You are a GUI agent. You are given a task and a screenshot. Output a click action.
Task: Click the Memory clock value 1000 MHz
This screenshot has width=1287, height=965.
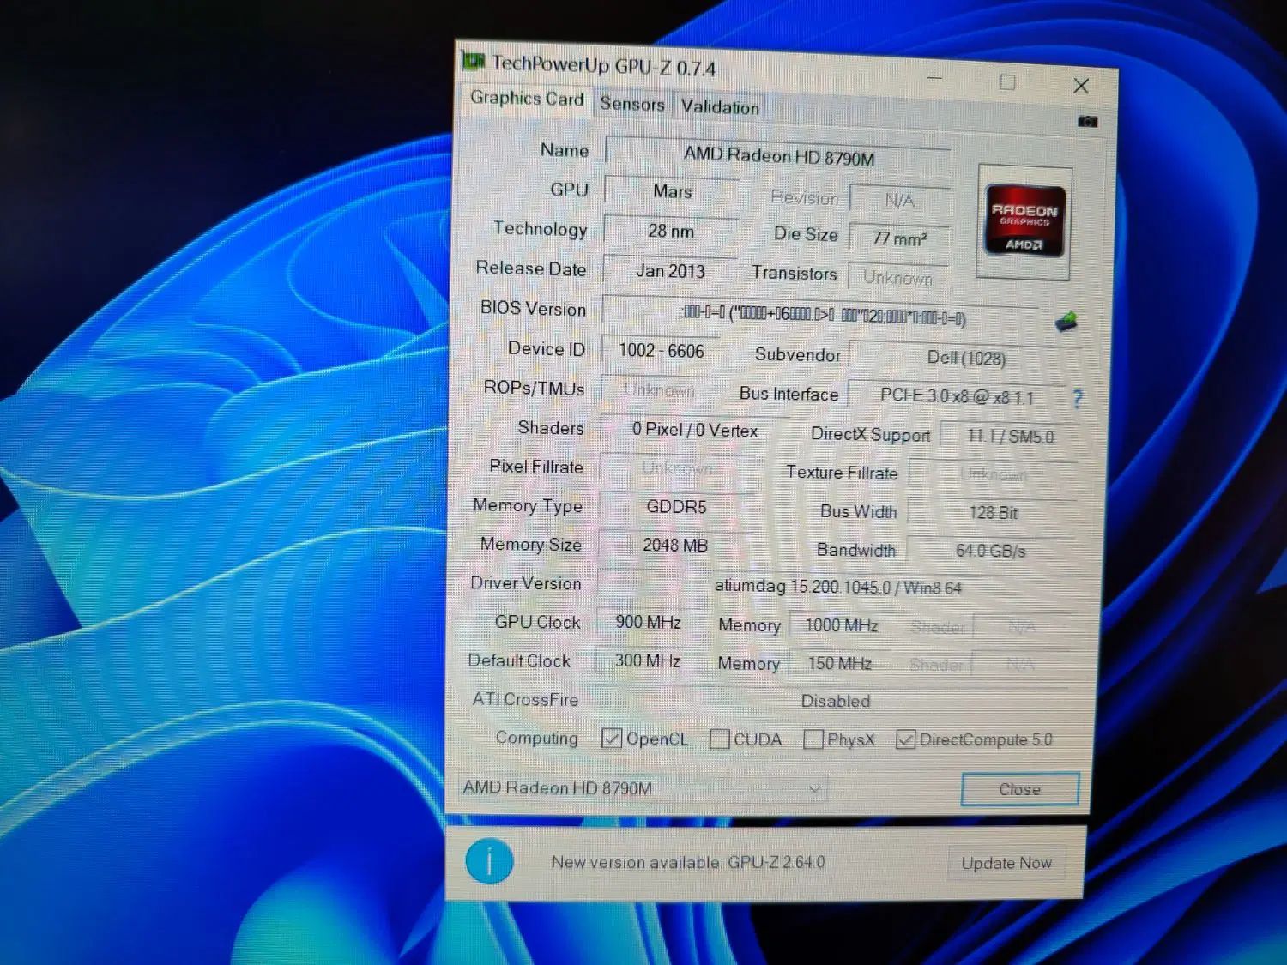842,626
